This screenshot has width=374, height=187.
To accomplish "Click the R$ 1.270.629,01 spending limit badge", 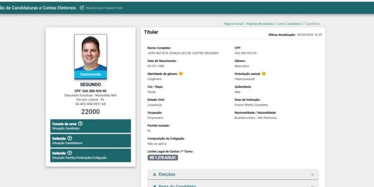I will [163, 158].
